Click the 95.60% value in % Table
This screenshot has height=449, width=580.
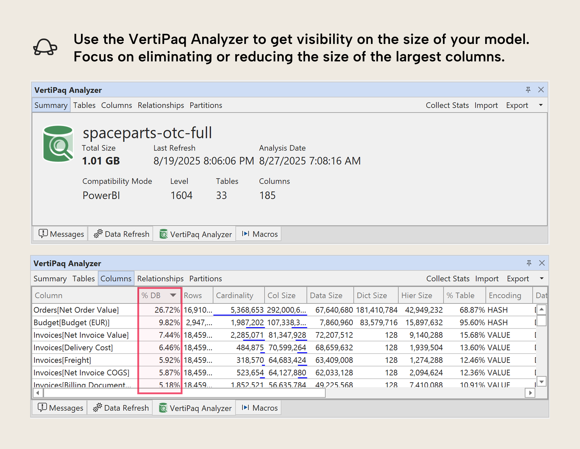472,323
